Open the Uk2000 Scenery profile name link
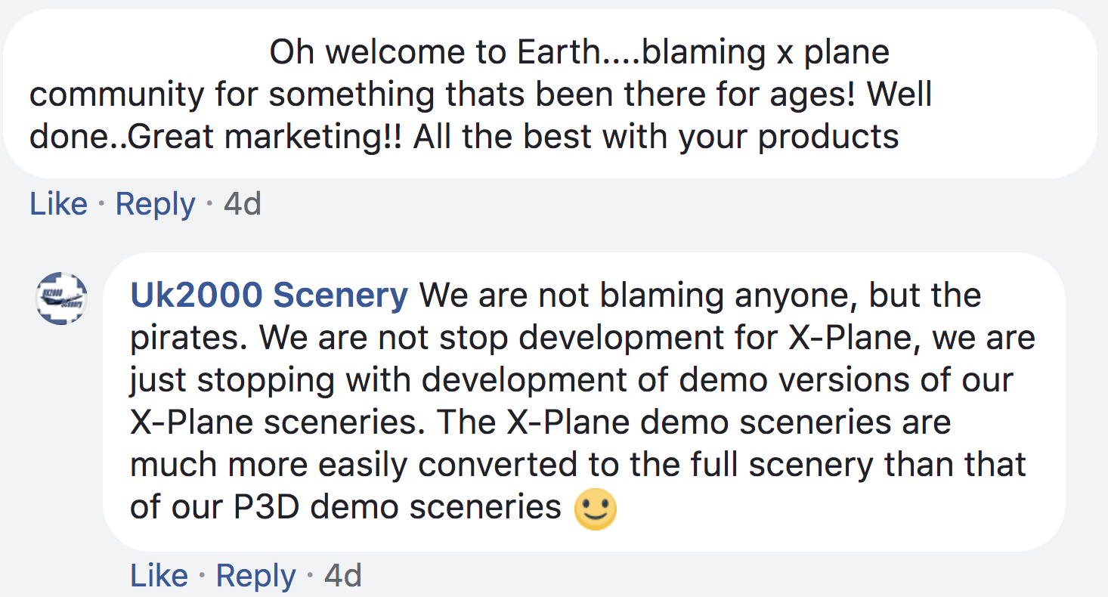The width and height of the screenshot is (1108, 597). 269,295
